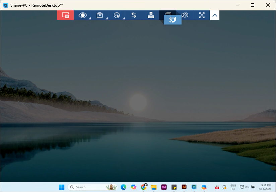Open Copilot from the taskbar
Screen dimensions: 276x192
tap(134, 187)
